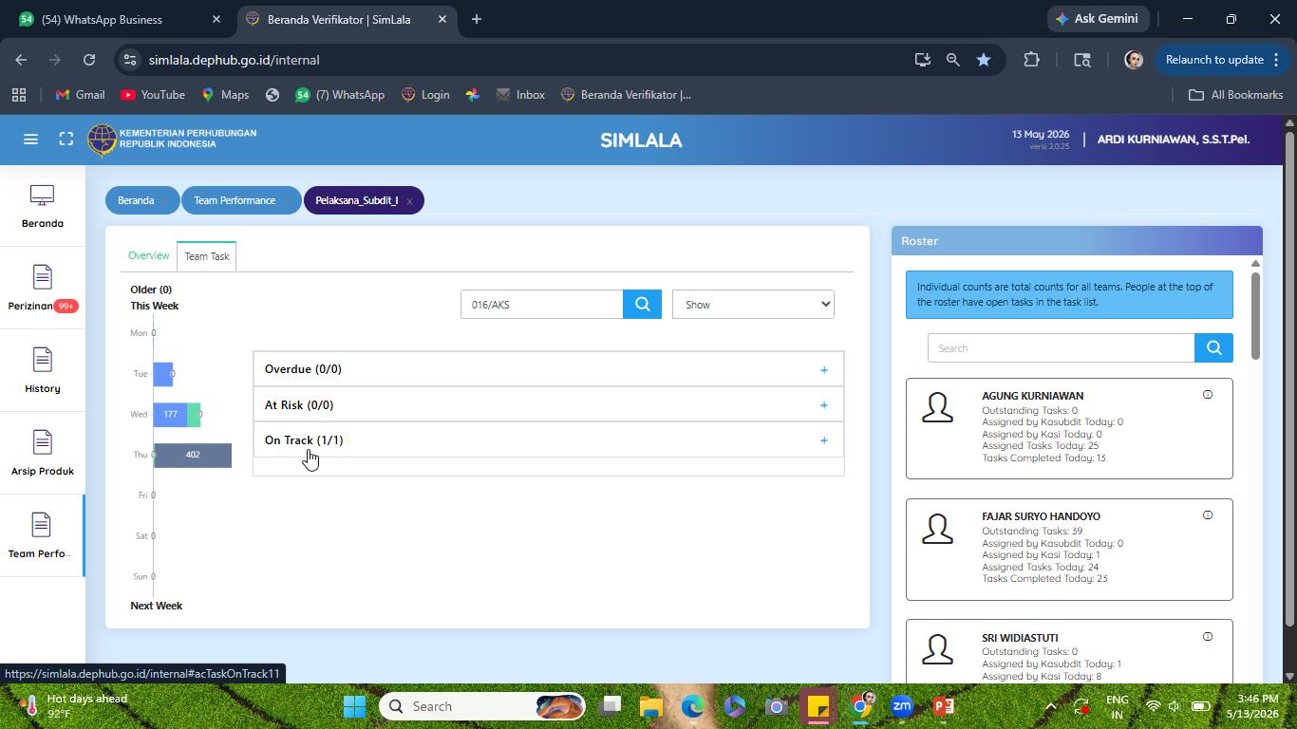Expand the Overdue (0/0) section
This screenshot has width=1297, height=729.
tap(549, 369)
